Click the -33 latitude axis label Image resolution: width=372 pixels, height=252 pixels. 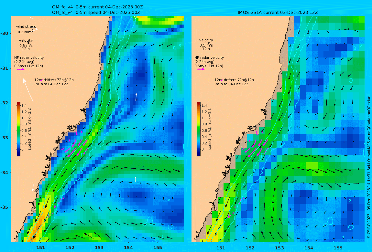[x=4, y=138]
